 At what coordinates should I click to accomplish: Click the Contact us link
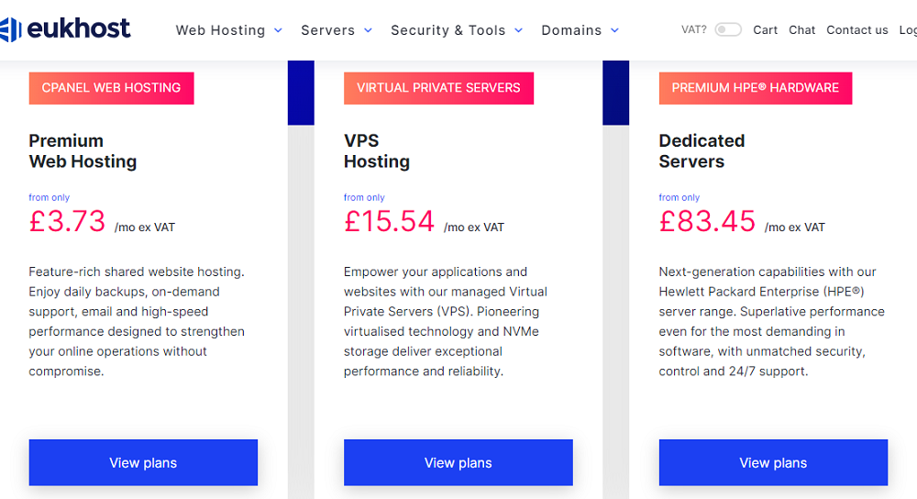pyautogui.click(x=856, y=30)
